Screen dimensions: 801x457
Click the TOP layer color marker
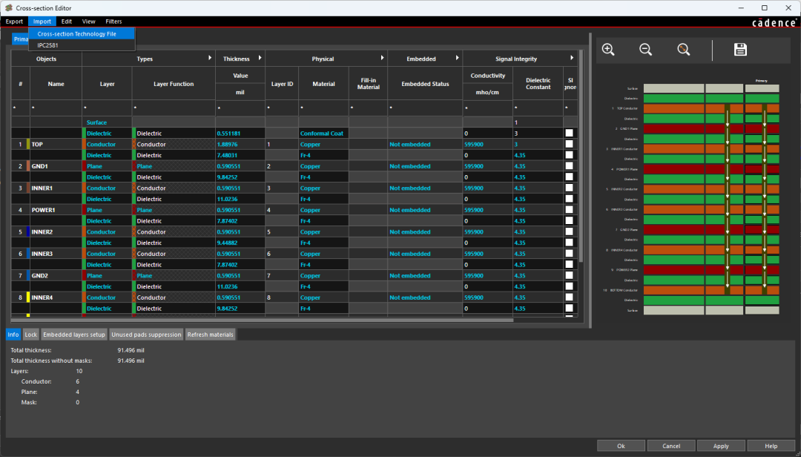pyautogui.click(x=28, y=145)
